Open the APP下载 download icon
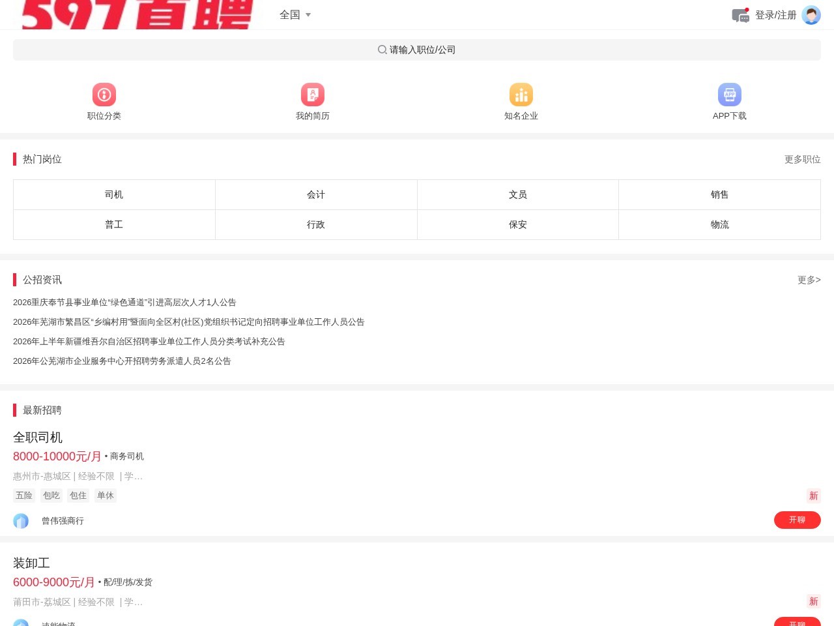This screenshot has width=834, height=626. (730, 95)
